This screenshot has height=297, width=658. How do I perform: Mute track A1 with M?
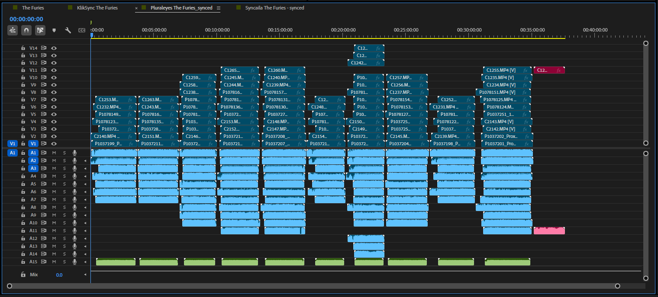point(54,153)
